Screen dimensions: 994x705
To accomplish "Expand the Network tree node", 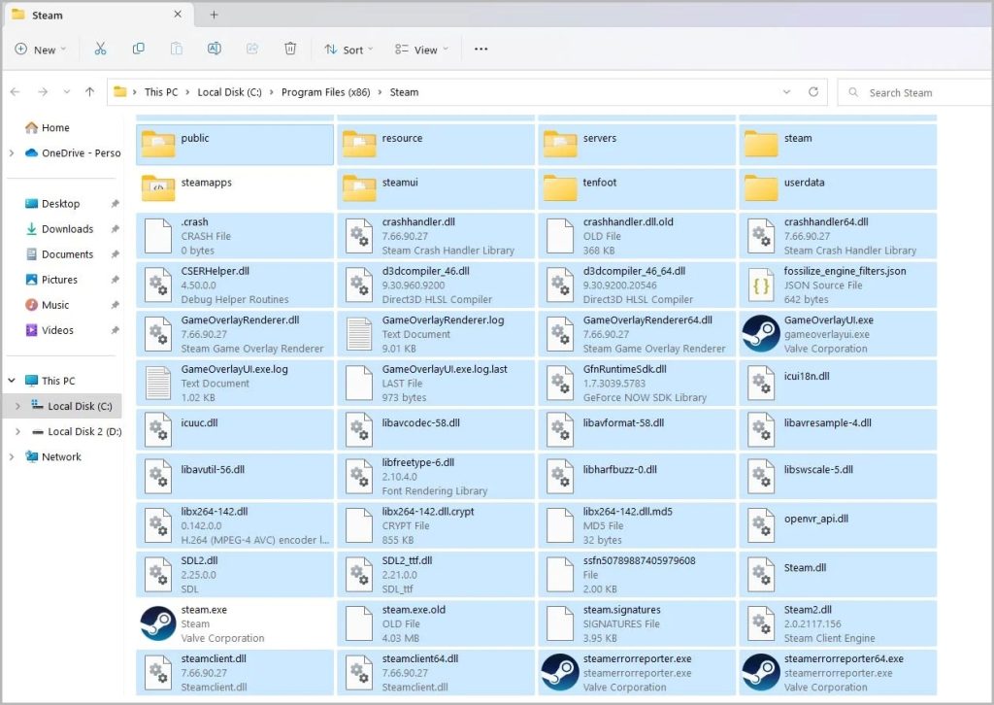I will click(x=12, y=457).
